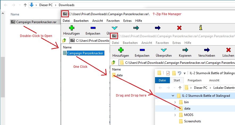Open Favoriten menu in front 7-Zip window
235x125 pixels.
162,43
